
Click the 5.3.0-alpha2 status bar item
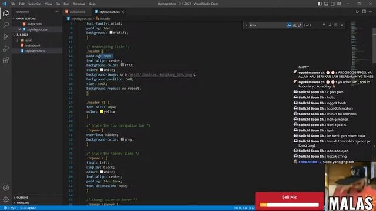(x=28, y=208)
